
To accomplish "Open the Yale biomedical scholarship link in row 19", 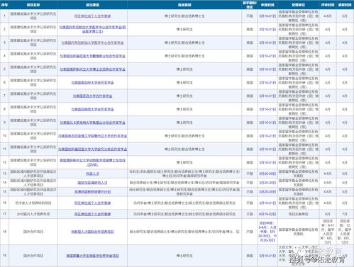I will 92,256.
